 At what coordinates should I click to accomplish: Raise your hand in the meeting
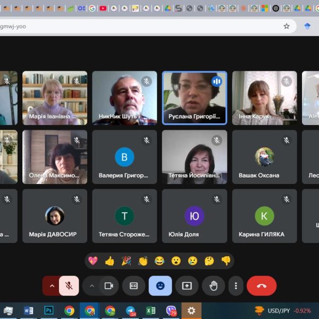[x=213, y=286]
